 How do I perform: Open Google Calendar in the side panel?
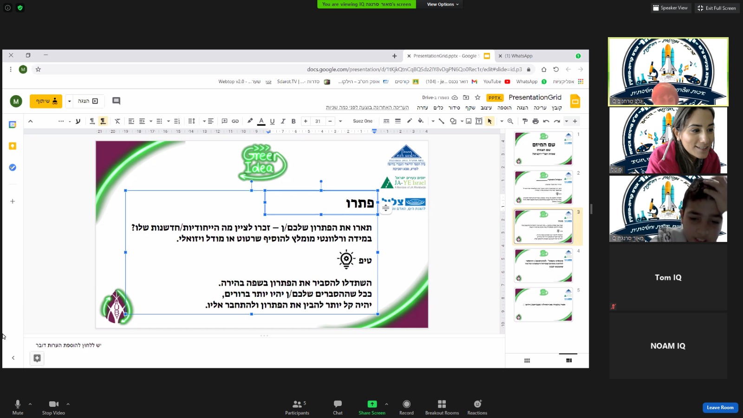click(x=13, y=124)
